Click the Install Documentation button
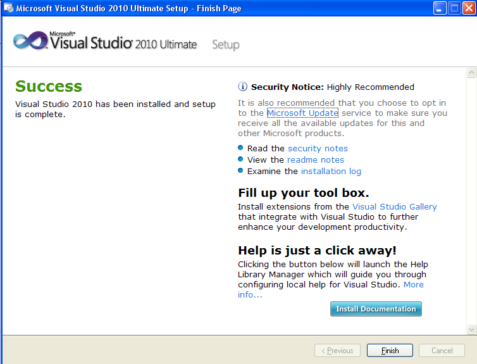Viewport: 477px width, 364px height. (x=376, y=309)
